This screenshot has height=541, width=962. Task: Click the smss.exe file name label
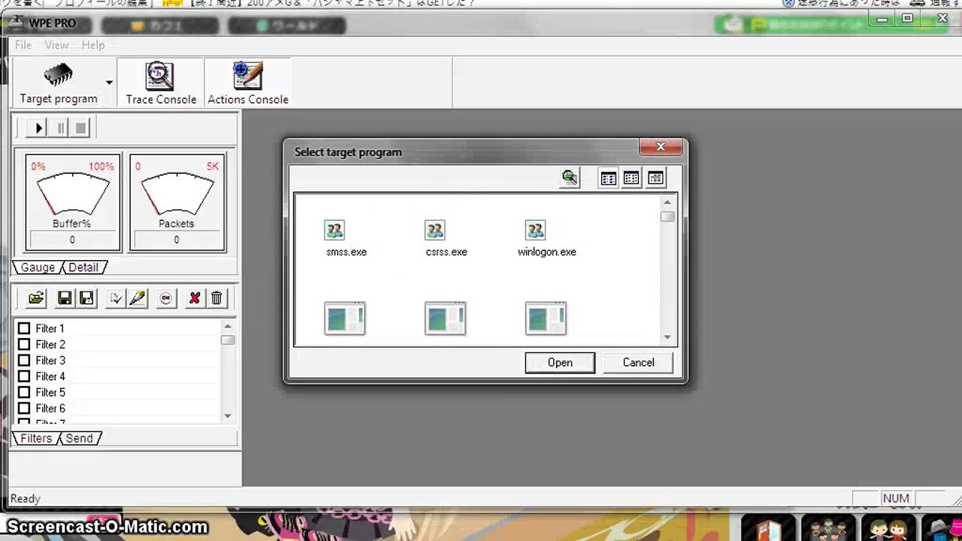point(346,252)
